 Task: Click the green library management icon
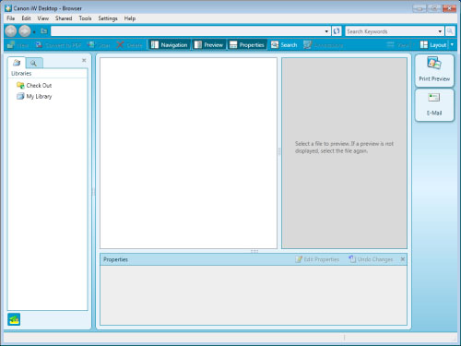pos(14,319)
